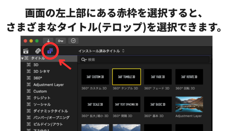Click the title icon beside クレジット
The width and height of the screenshot is (233, 131).
click(x=29, y=98)
